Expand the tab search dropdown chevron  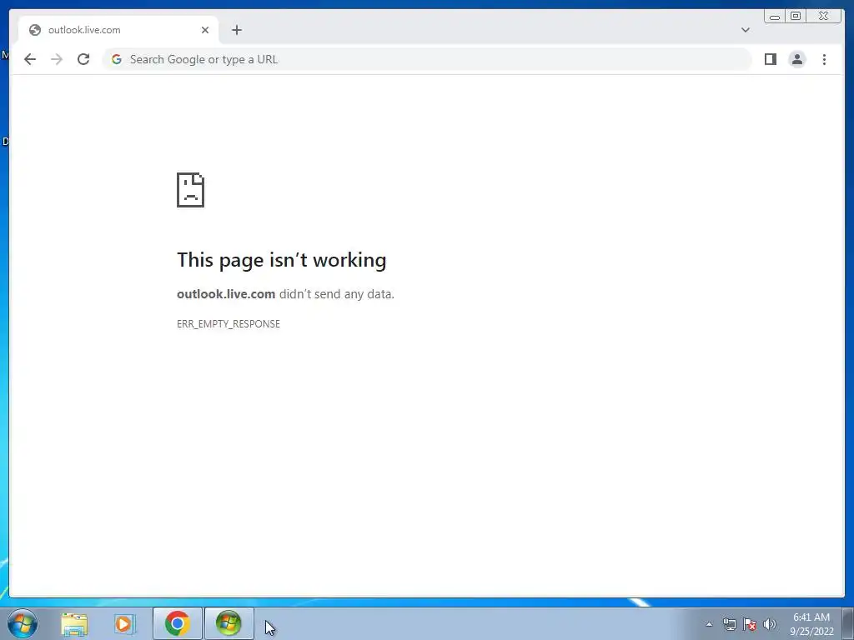tap(745, 30)
